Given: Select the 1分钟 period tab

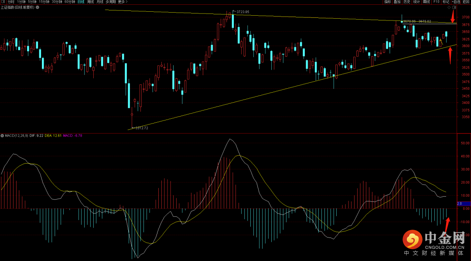Looking at the screenshot, I should coord(22,2).
